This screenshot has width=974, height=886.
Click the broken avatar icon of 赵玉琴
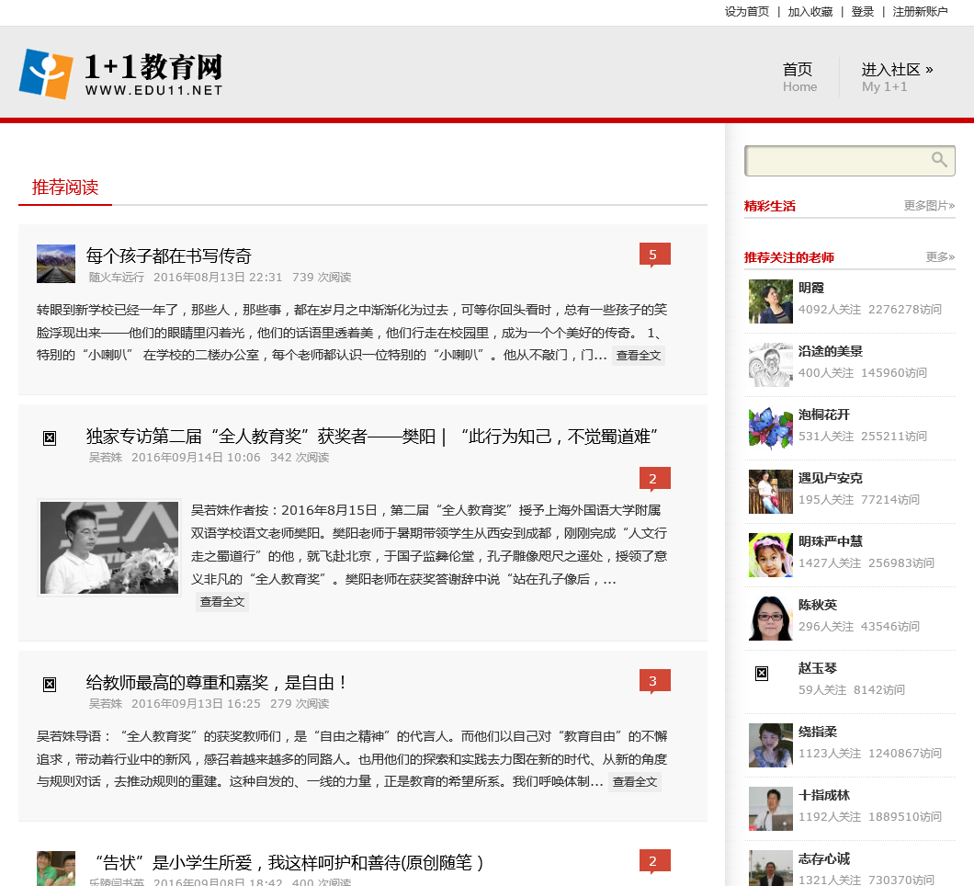point(762,673)
